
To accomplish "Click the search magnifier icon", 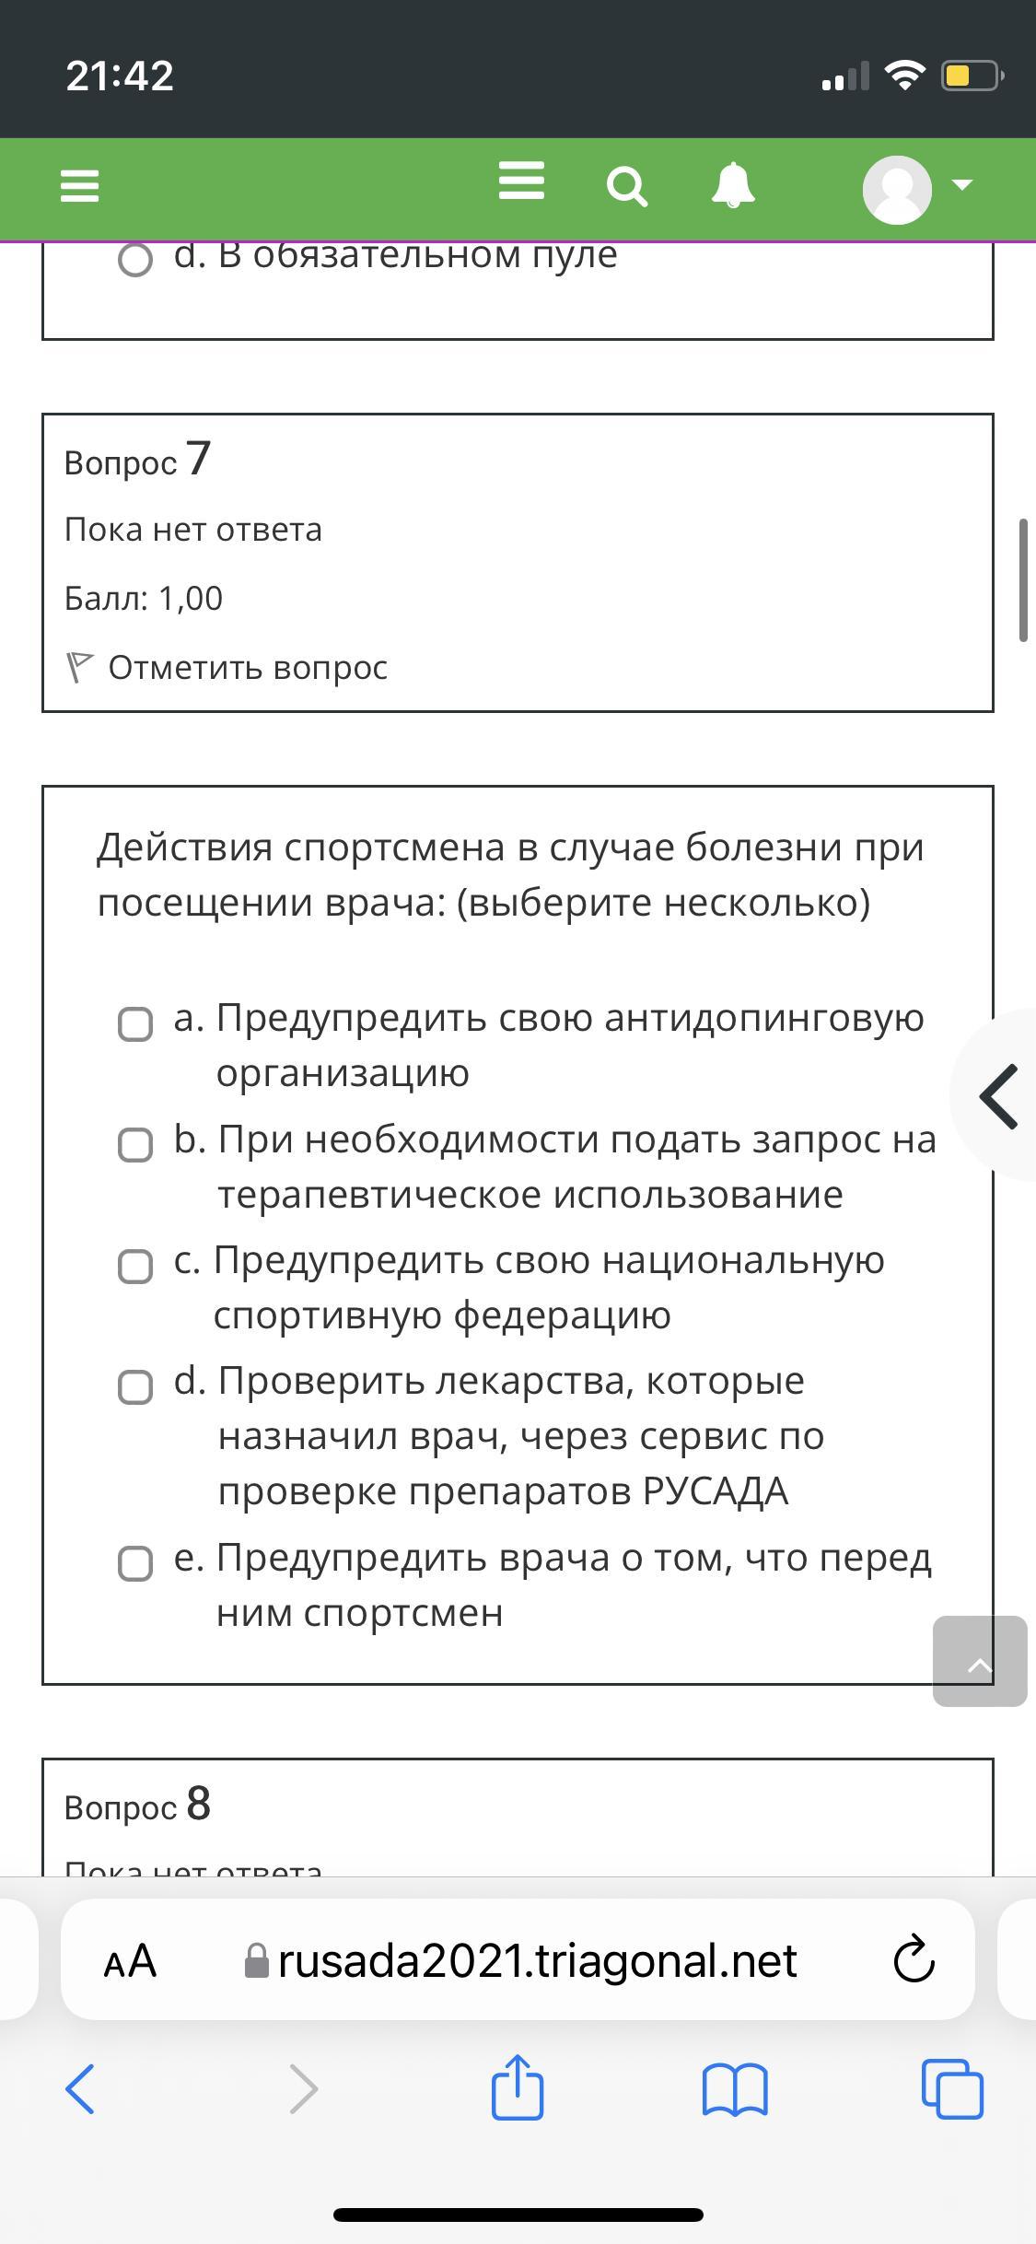I will click(627, 187).
